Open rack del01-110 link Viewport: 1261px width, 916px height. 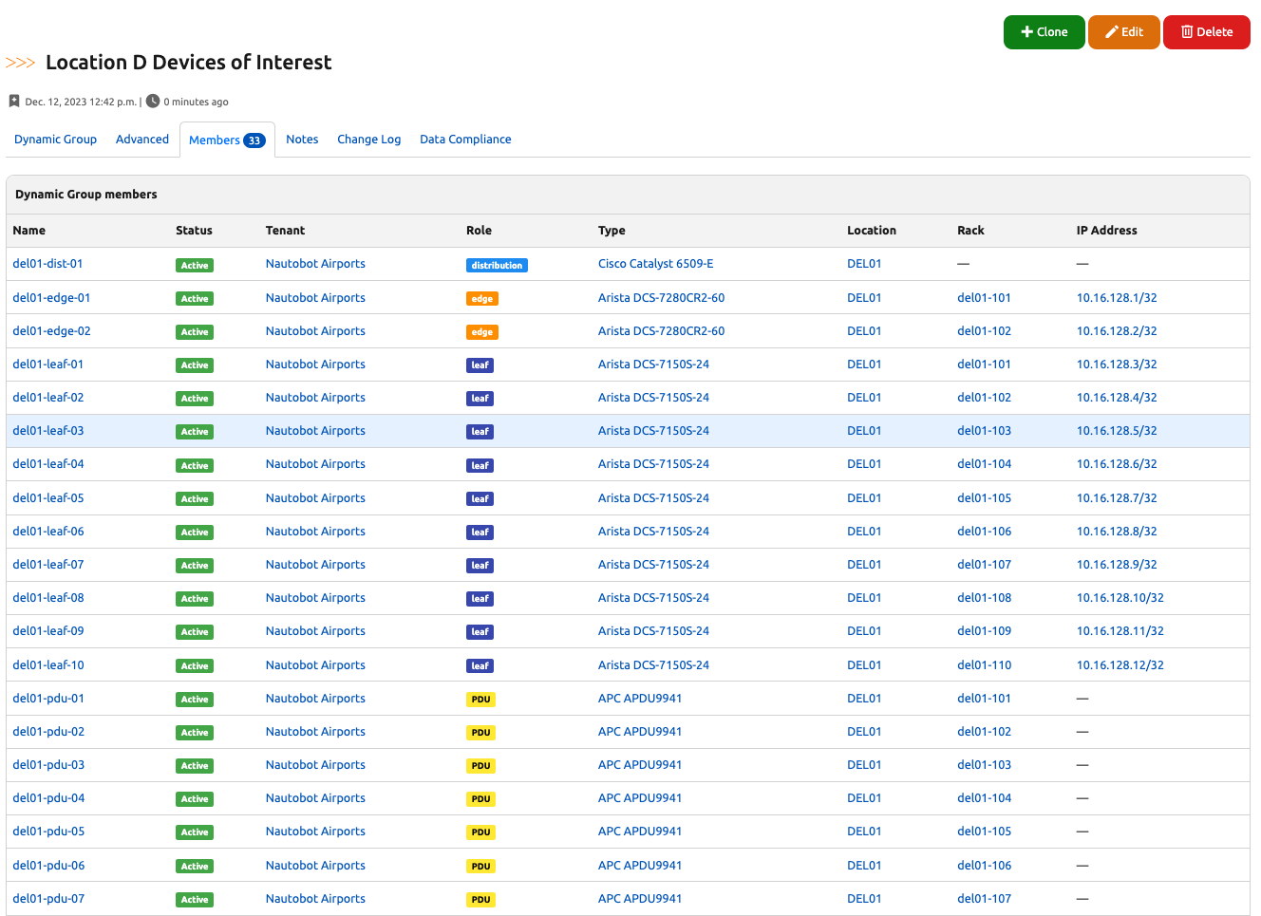pos(984,665)
